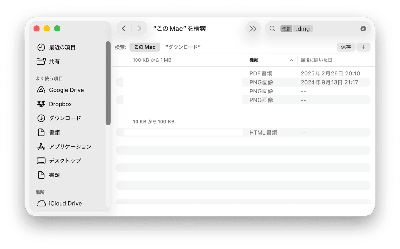Select デスクトップ in the sidebar

point(65,161)
